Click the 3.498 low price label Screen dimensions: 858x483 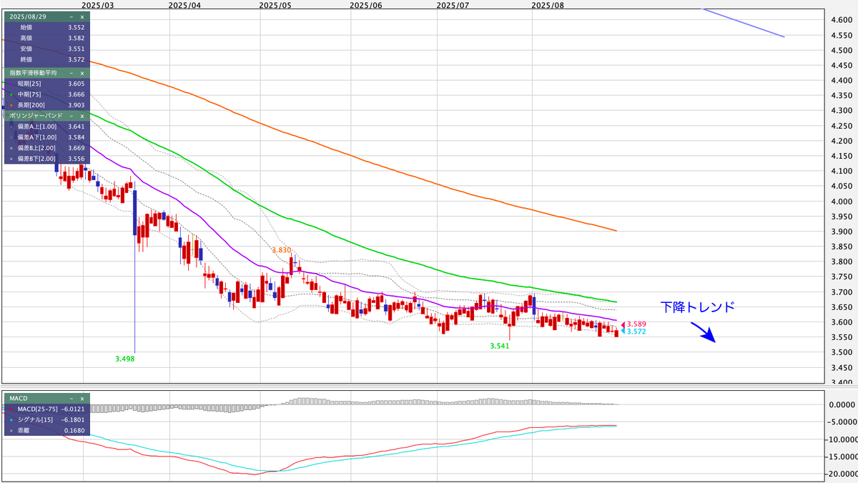(124, 359)
